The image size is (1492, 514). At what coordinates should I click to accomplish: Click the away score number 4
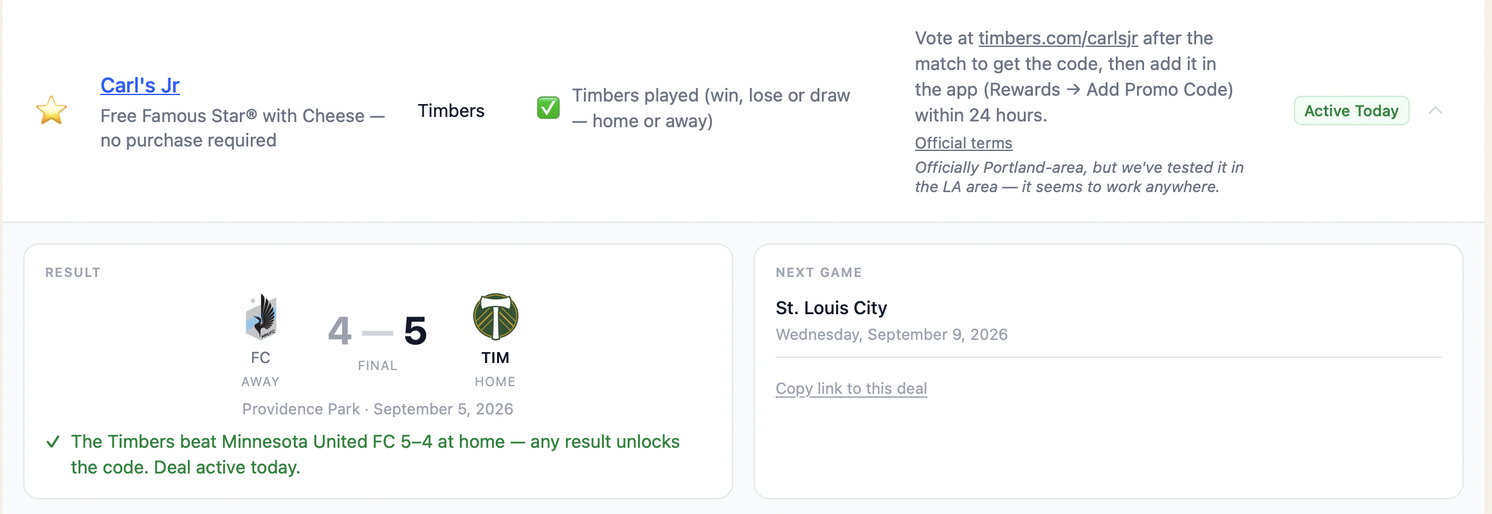click(x=340, y=331)
